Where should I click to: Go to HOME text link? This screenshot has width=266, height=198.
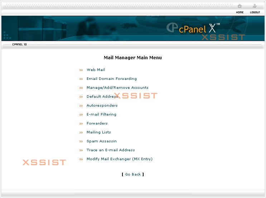[240, 12]
